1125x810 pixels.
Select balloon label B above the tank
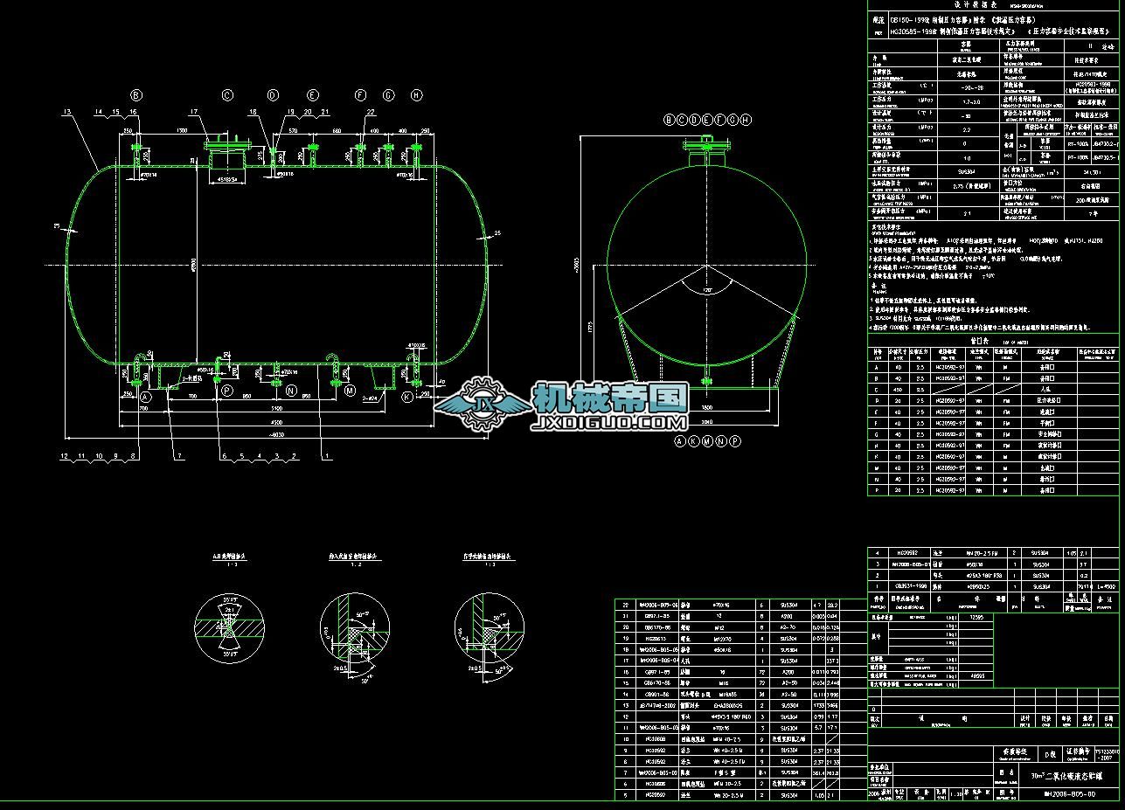point(135,94)
